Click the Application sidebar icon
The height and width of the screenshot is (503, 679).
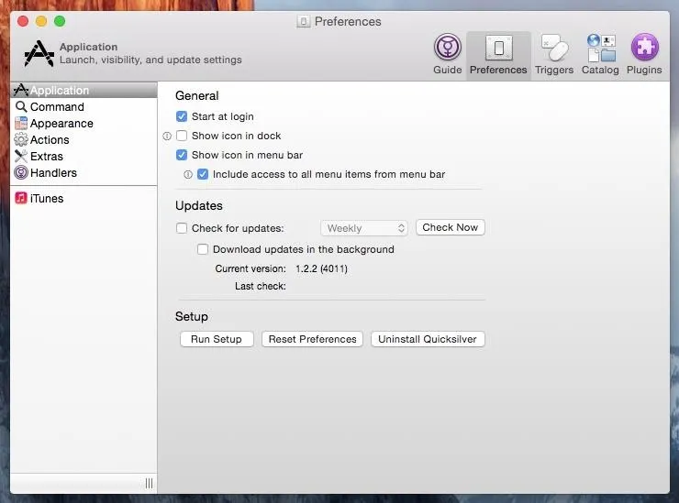[21, 90]
